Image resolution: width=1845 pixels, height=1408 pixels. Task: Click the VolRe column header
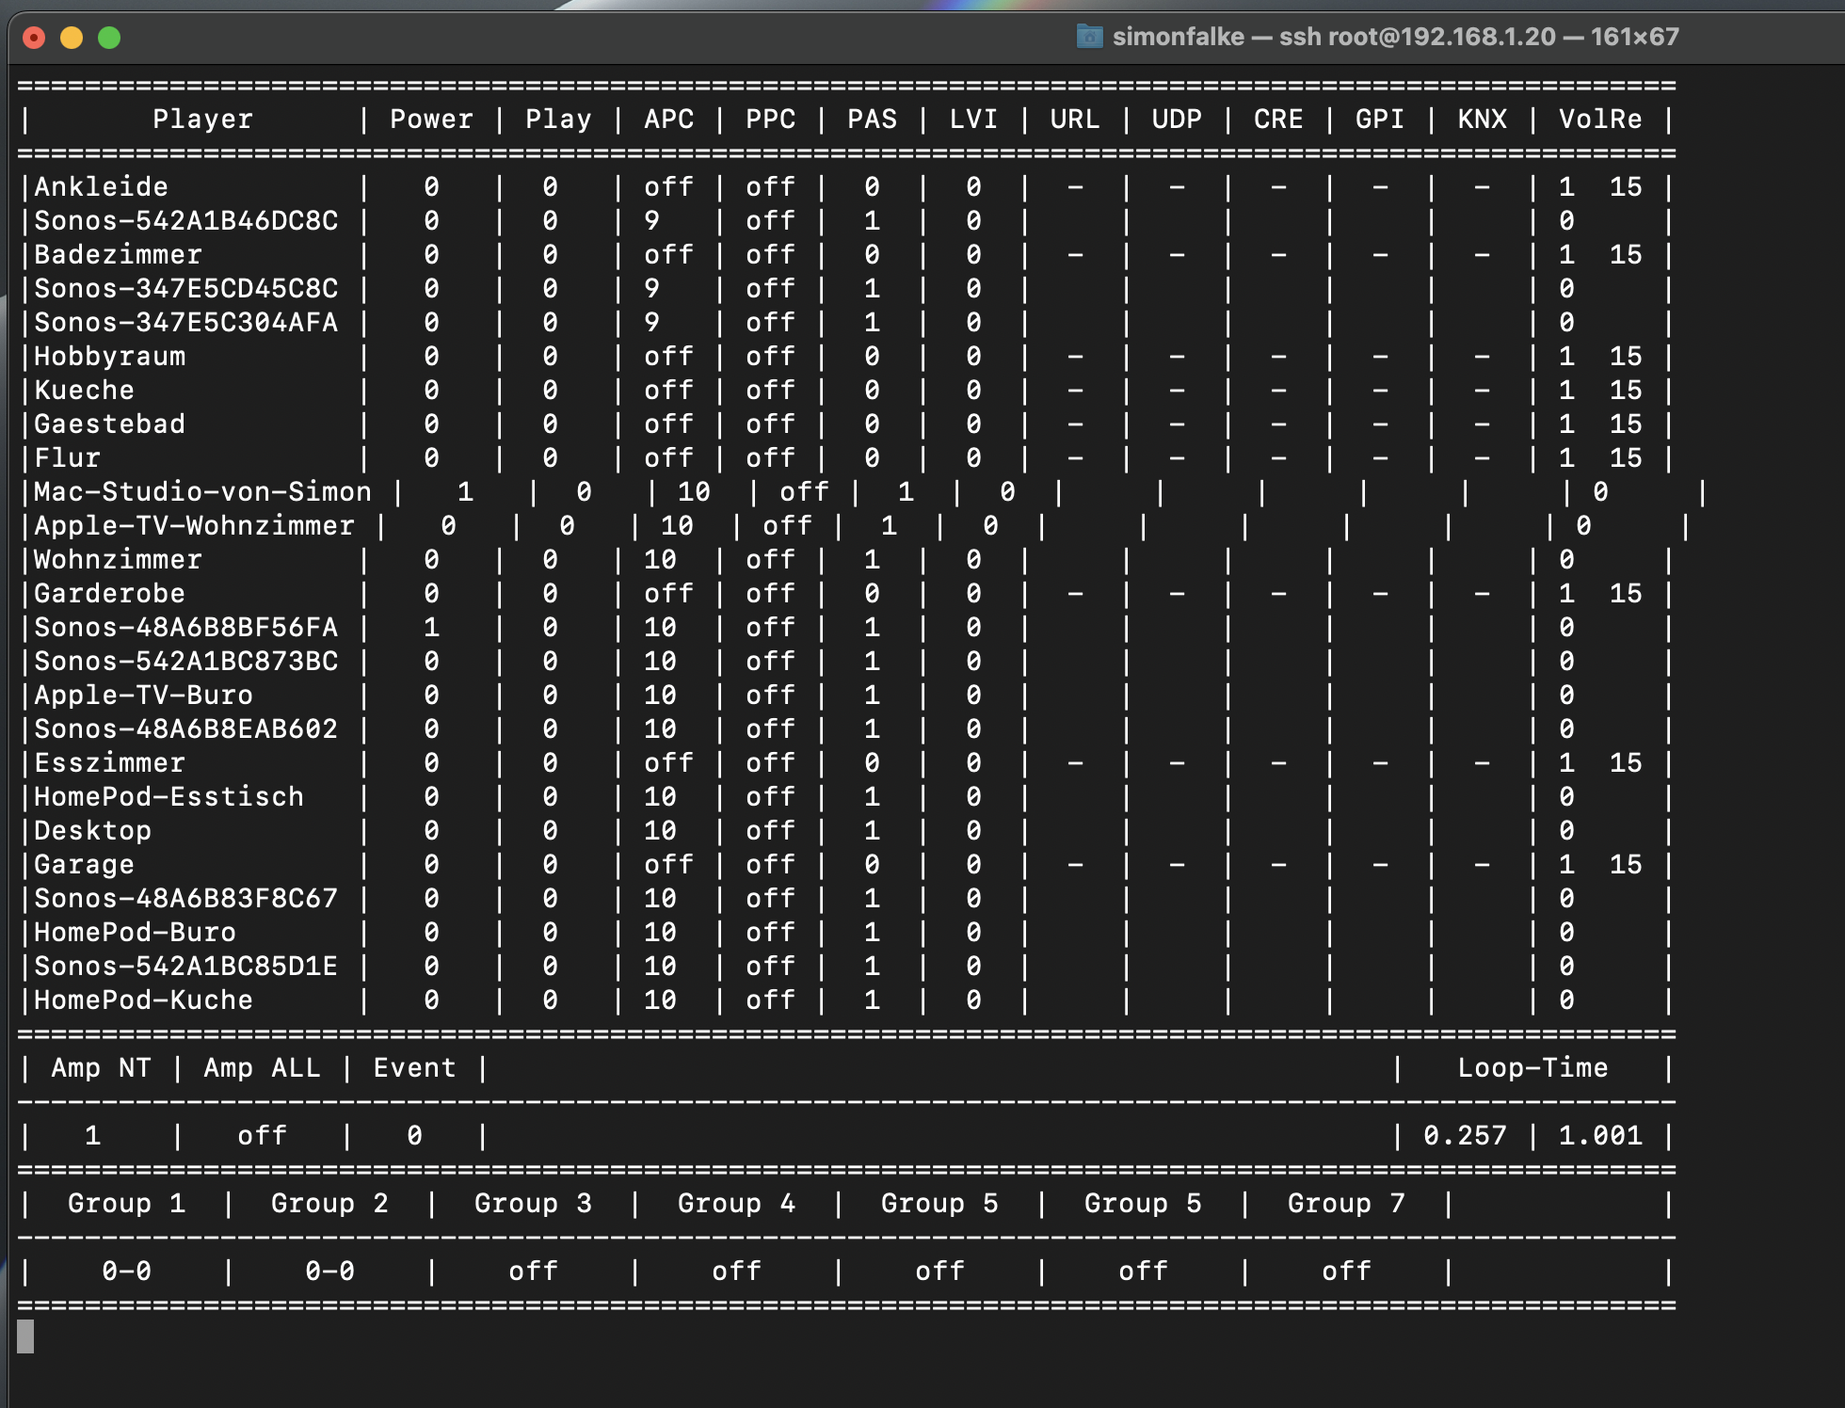(x=1599, y=120)
